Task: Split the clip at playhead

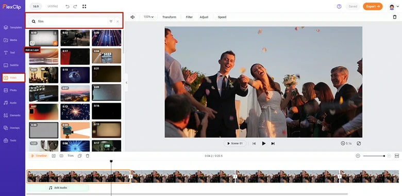Action: tap(61, 156)
